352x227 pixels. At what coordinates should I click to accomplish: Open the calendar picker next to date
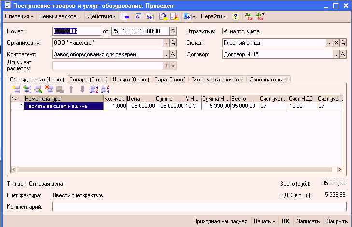(x=173, y=31)
